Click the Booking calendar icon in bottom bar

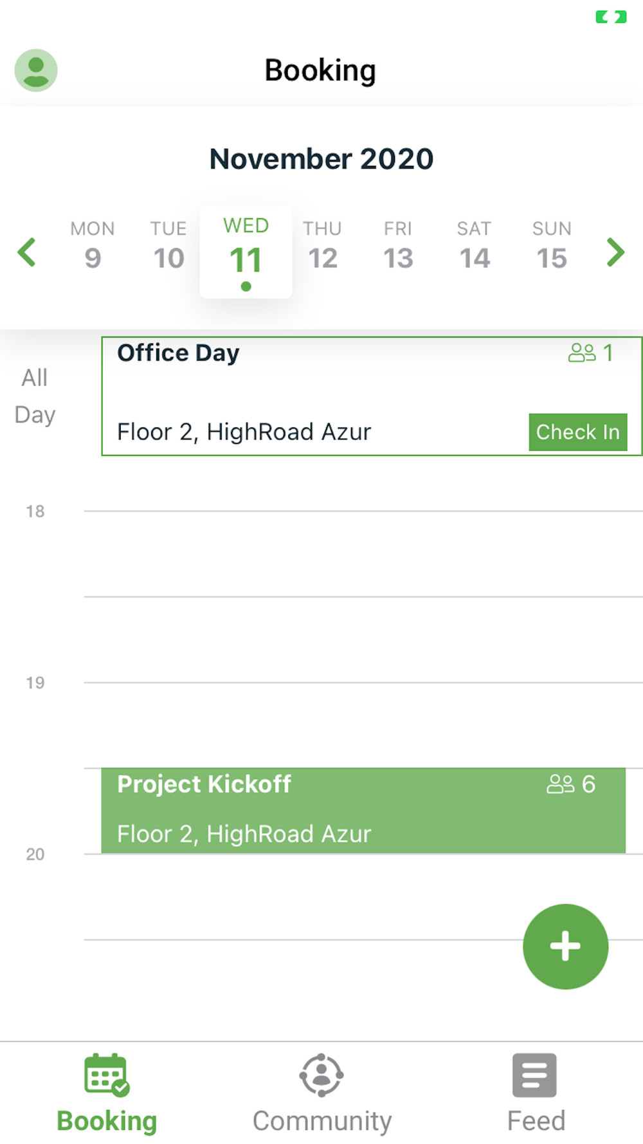tap(107, 1075)
